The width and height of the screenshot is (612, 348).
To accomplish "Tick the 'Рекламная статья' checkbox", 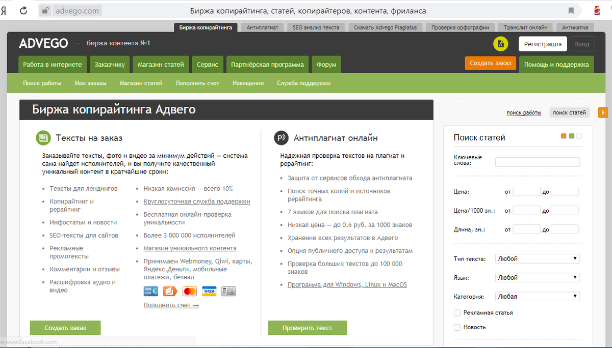I will [x=457, y=313].
